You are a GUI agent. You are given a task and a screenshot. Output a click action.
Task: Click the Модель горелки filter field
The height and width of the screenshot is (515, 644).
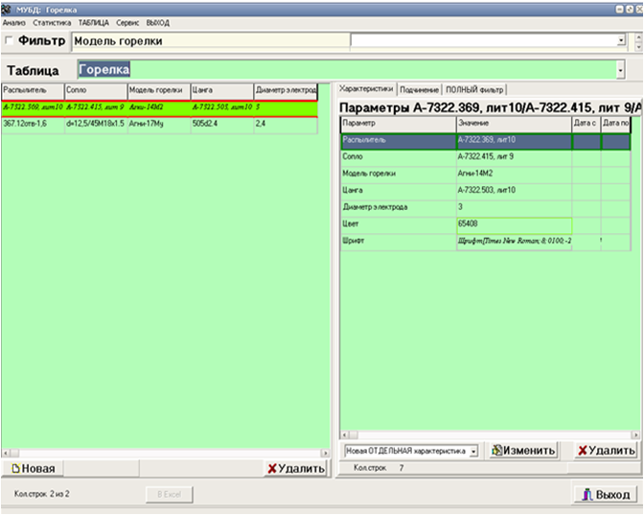[x=211, y=41]
